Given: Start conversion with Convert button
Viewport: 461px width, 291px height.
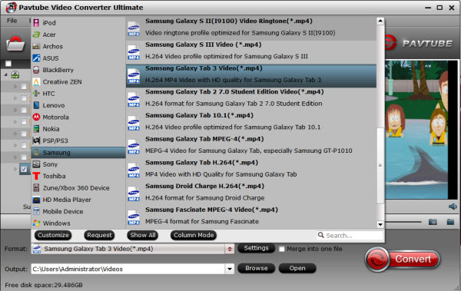Looking at the screenshot, I should tap(402, 260).
